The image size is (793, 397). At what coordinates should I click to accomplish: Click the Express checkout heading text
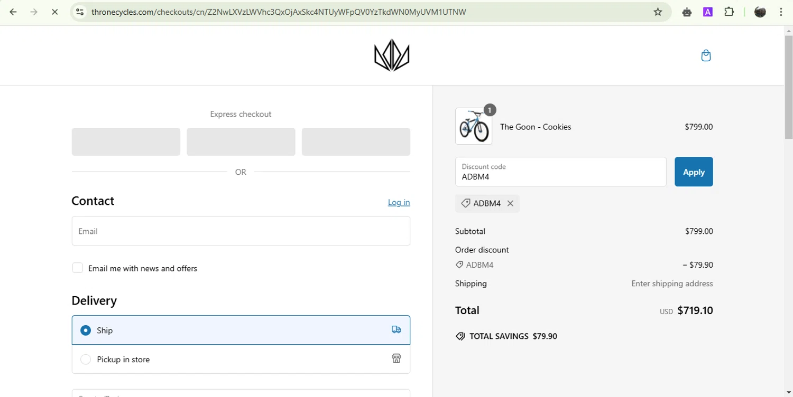[241, 114]
